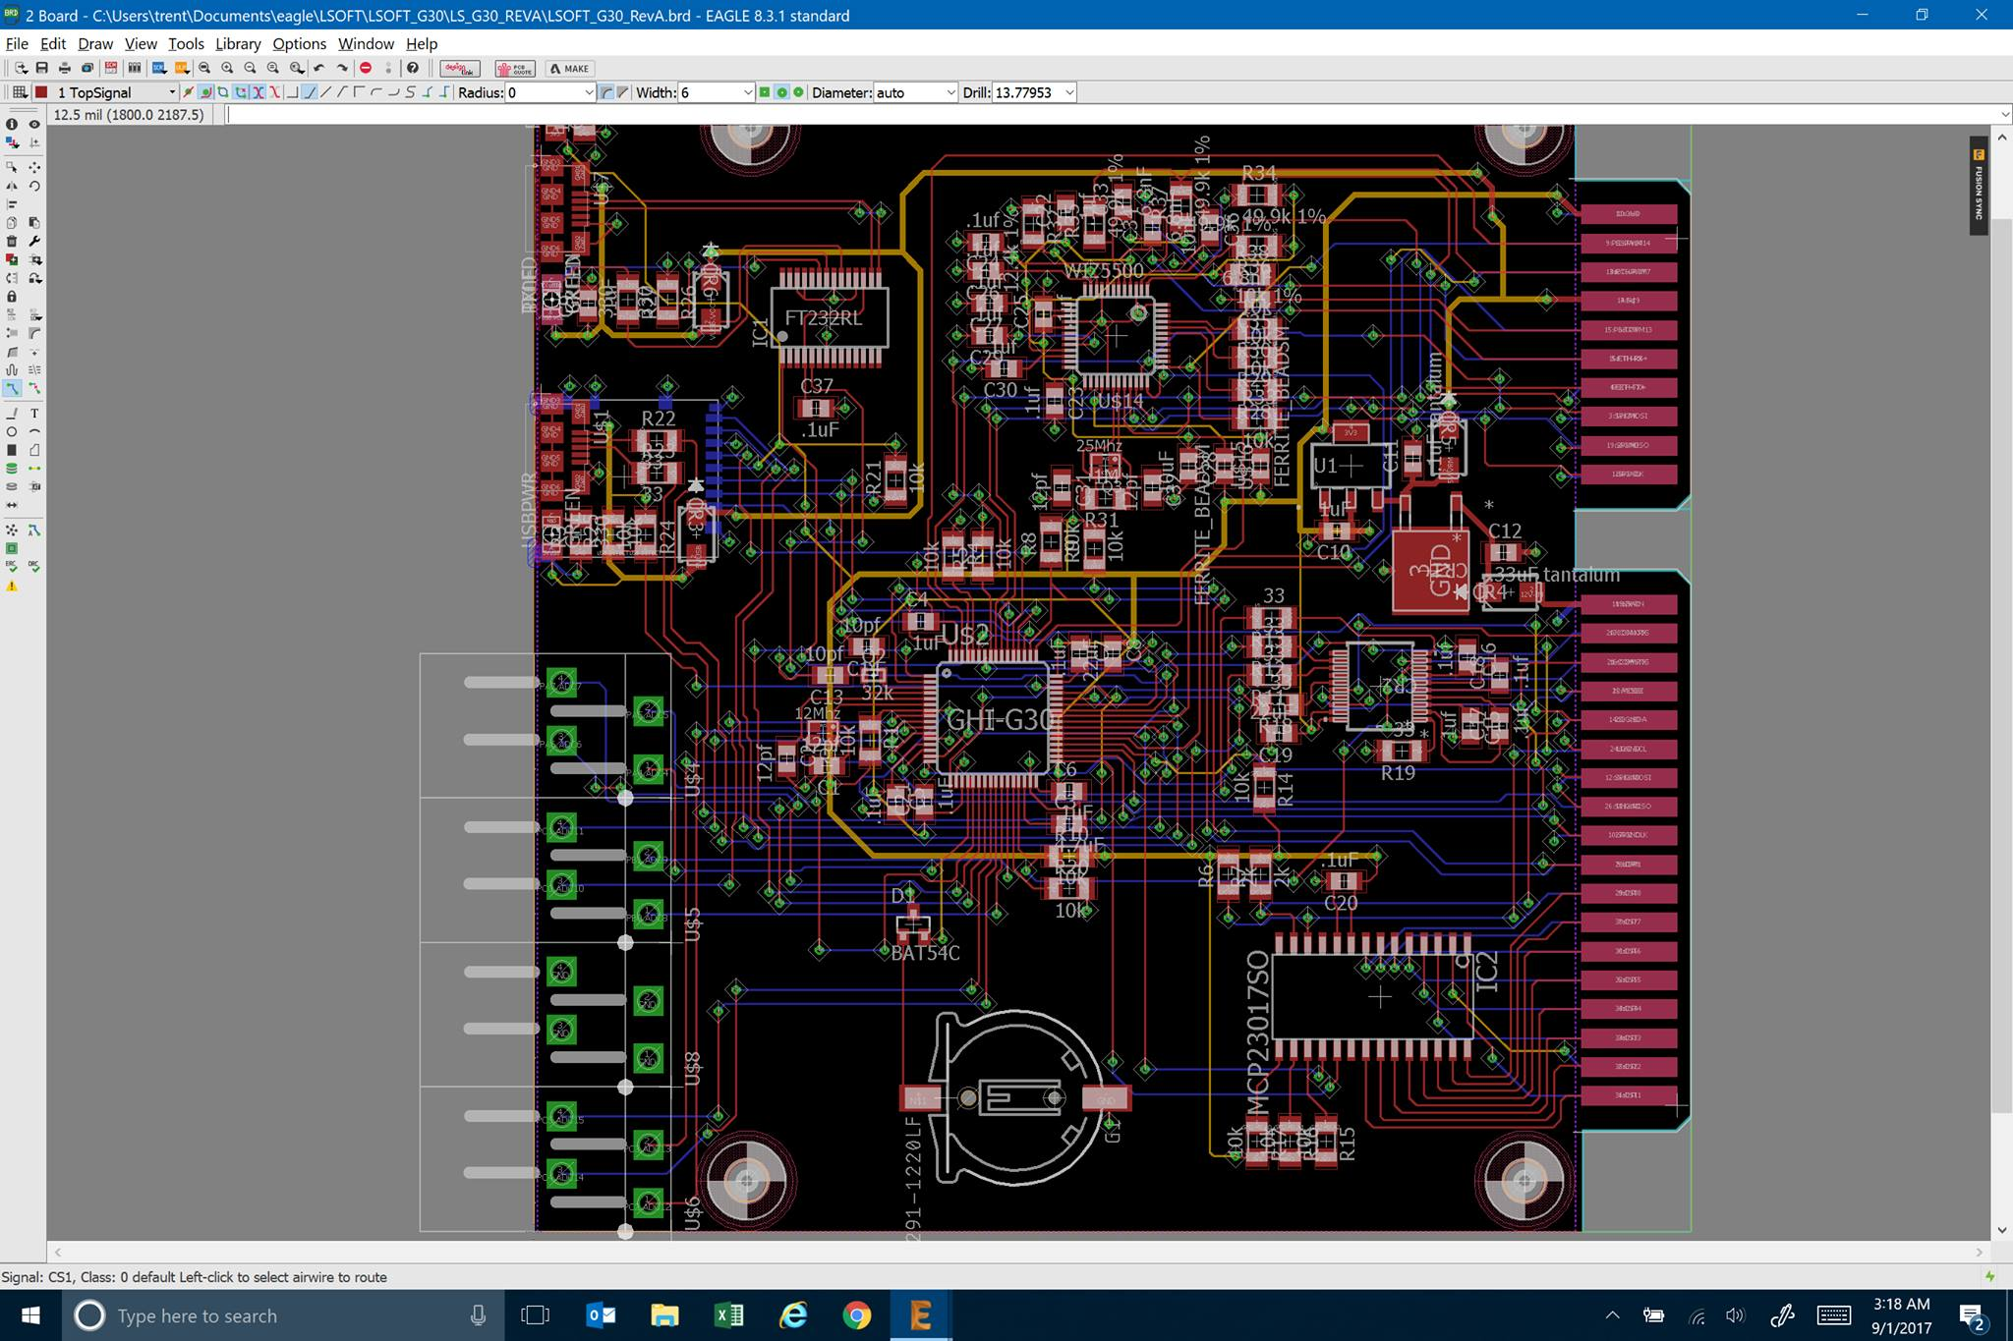2013x1341 pixels.
Task: Open the File menu
Action: pyautogui.click(x=17, y=44)
